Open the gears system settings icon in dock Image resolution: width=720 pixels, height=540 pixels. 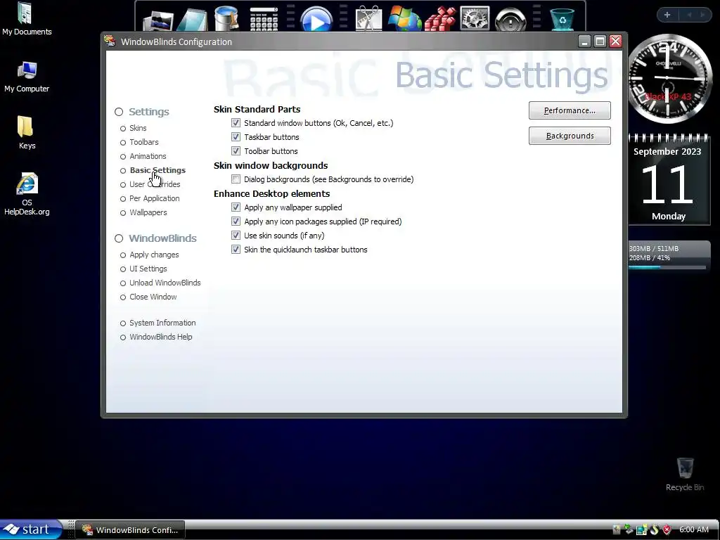(475, 19)
